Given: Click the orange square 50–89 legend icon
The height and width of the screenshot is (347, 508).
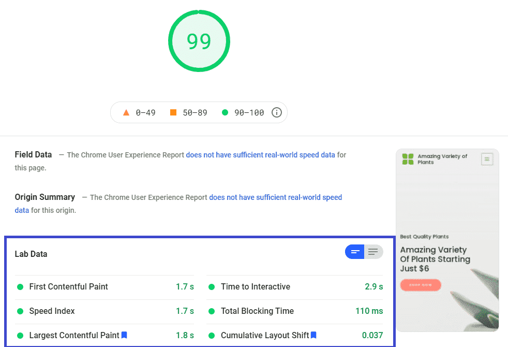Looking at the screenshot, I should click(x=173, y=112).
